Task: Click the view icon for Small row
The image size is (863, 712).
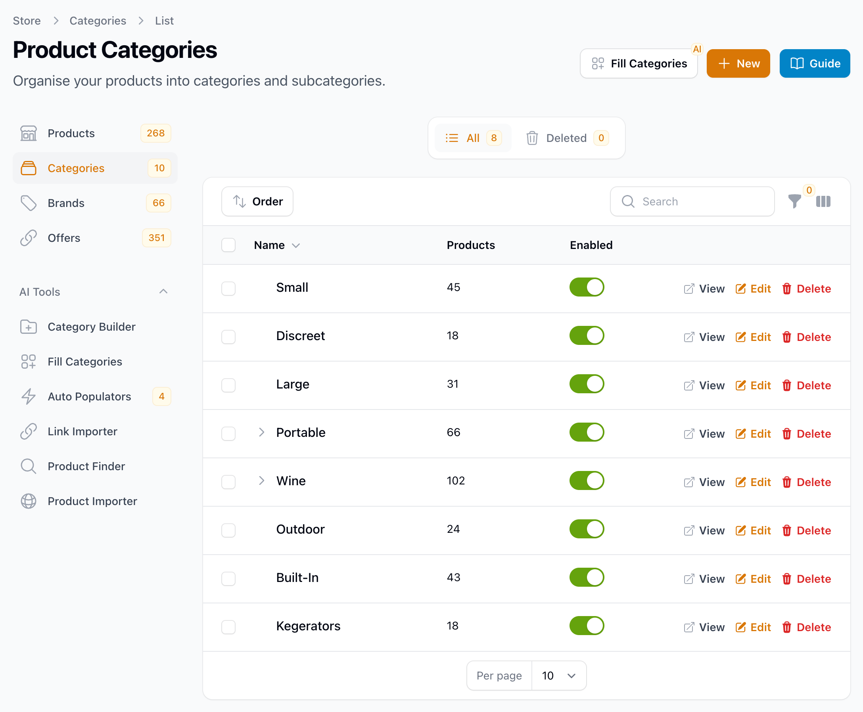Action: [689, 289]
